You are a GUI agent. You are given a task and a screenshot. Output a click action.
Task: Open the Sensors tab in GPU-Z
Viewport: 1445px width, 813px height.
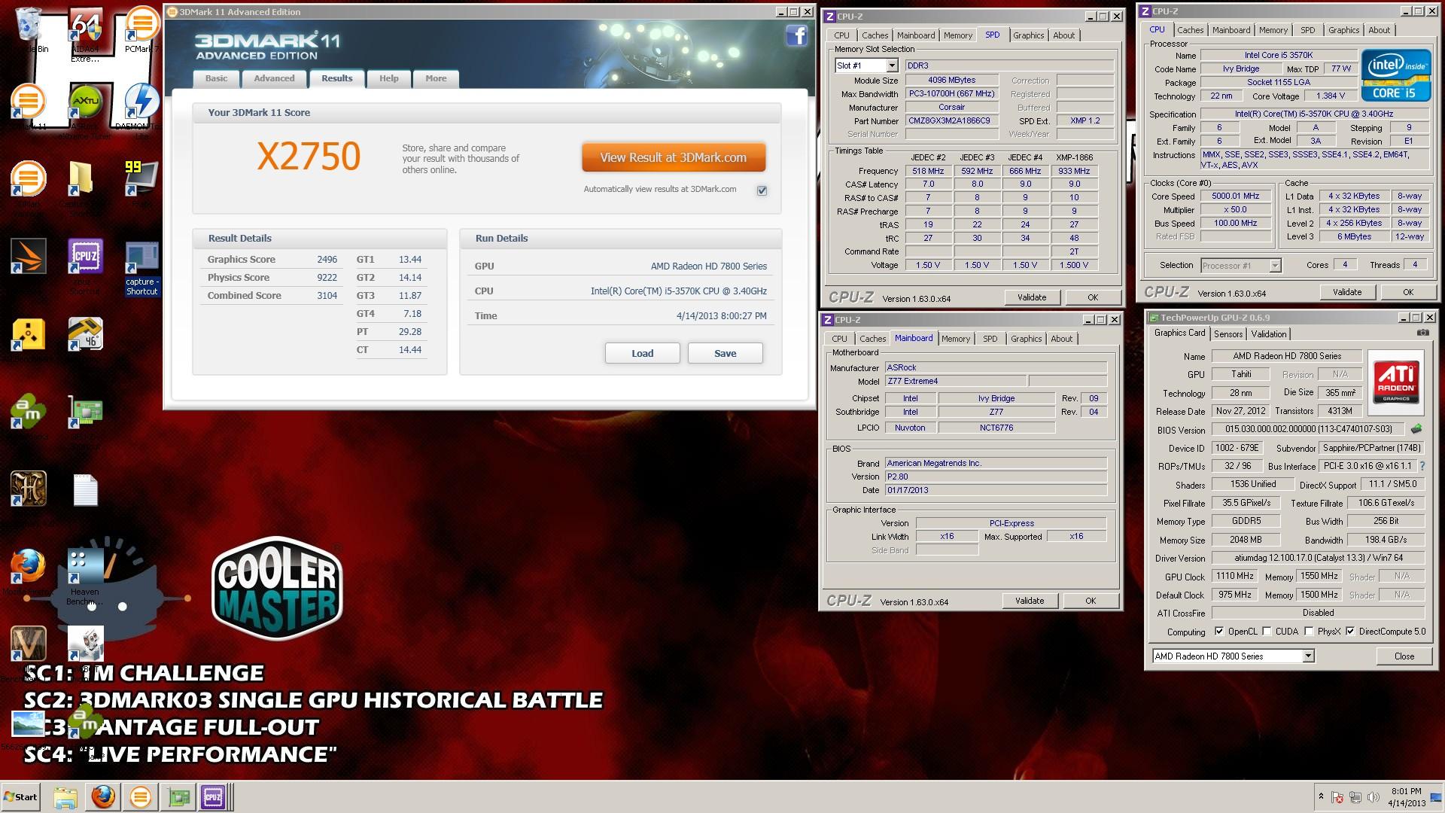tap(1227, 334)
